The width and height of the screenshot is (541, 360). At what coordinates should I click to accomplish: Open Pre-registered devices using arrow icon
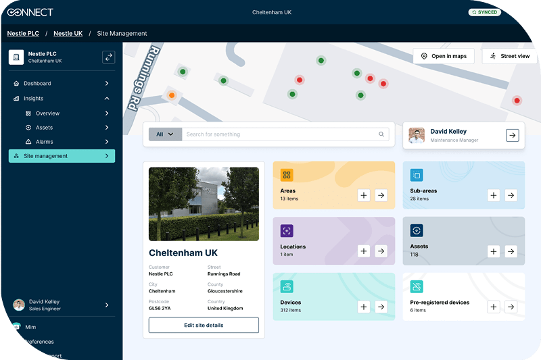click(511, 307)
